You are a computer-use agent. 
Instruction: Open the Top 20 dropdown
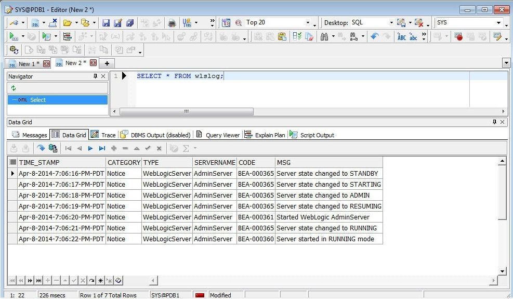tap(308, 22)
